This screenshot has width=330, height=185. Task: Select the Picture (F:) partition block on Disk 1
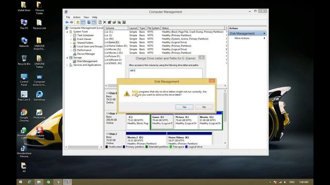pos(186,122)
